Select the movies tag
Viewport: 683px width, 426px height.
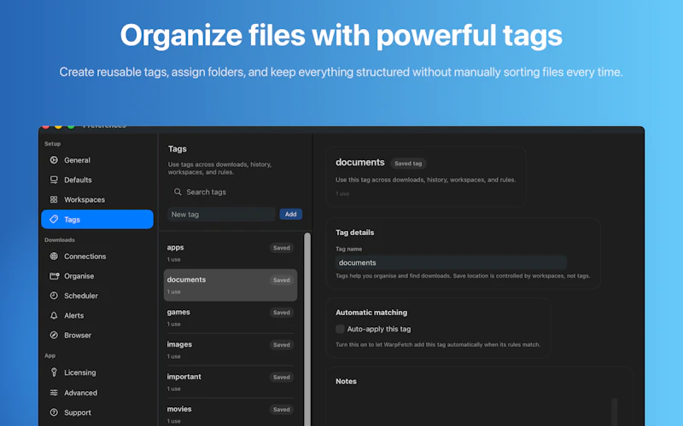pyautogui.click(x=231, y=413)
